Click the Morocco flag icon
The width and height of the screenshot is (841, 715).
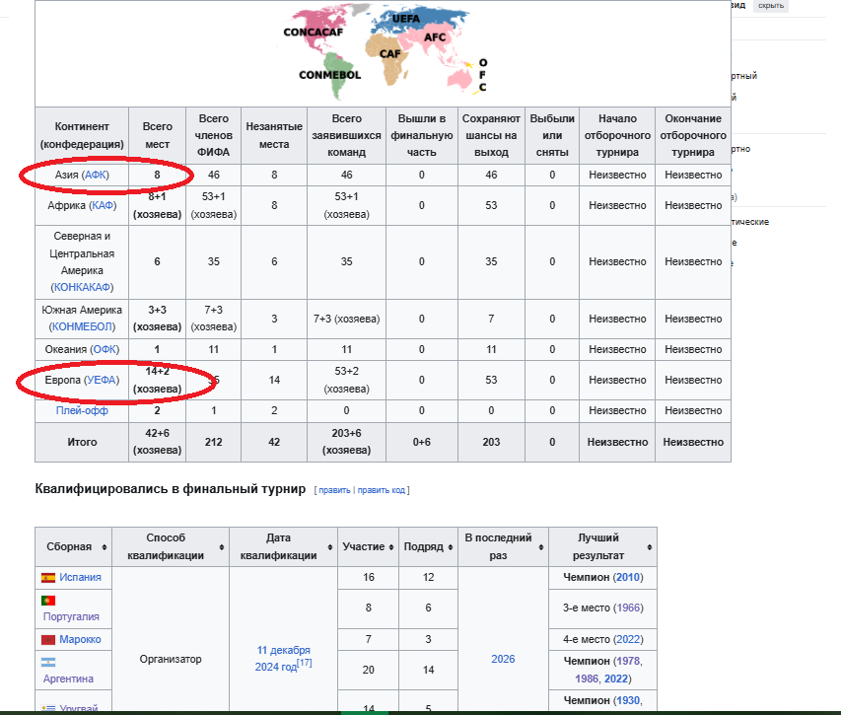48,640
